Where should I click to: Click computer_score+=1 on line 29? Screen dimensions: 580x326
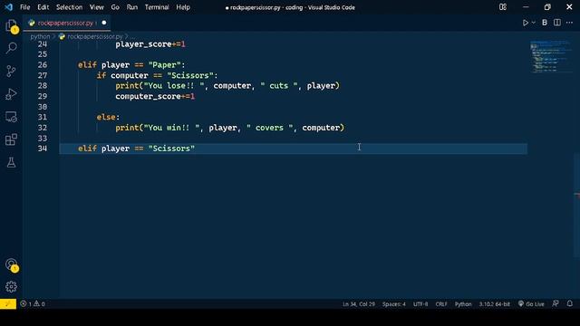[155, 97]
